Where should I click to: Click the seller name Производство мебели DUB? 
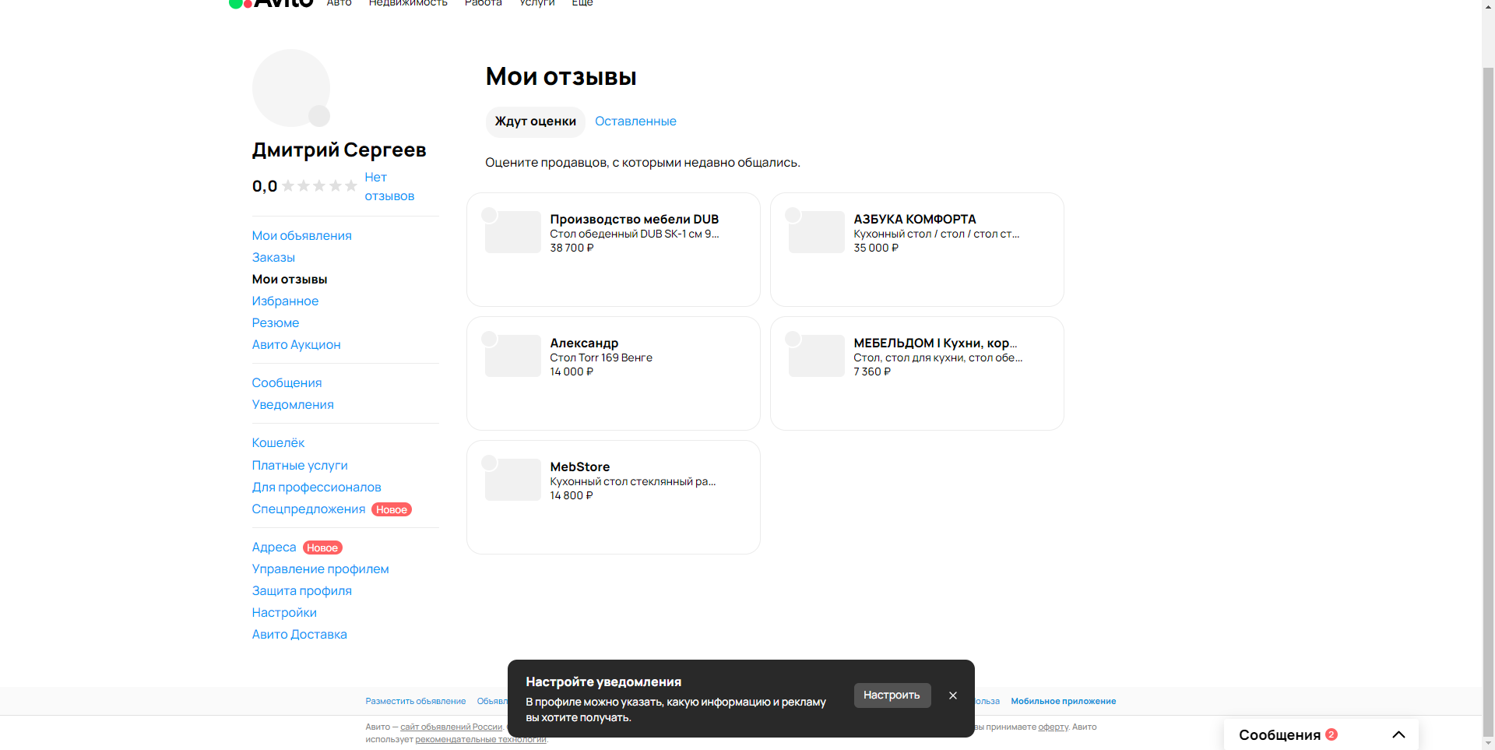tap(635, 220)
